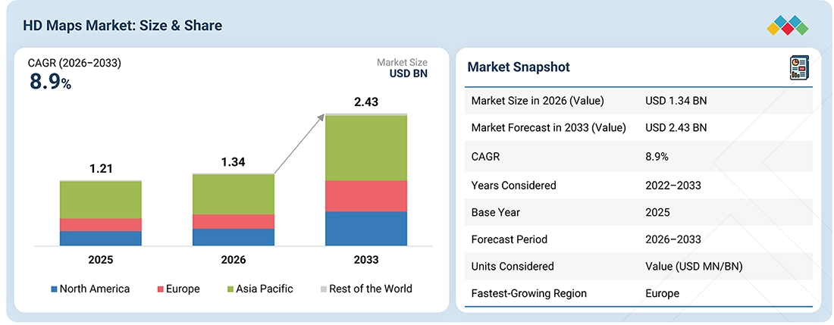Viewport: 834px width, 325px height.
Task: Click the 'Asia Pacific' legend label
Action: 265,289
